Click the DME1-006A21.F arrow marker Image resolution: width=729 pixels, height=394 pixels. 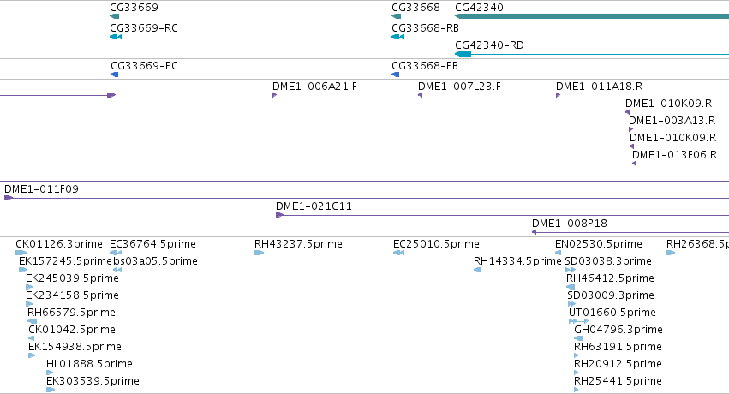[x=274, y=95]
